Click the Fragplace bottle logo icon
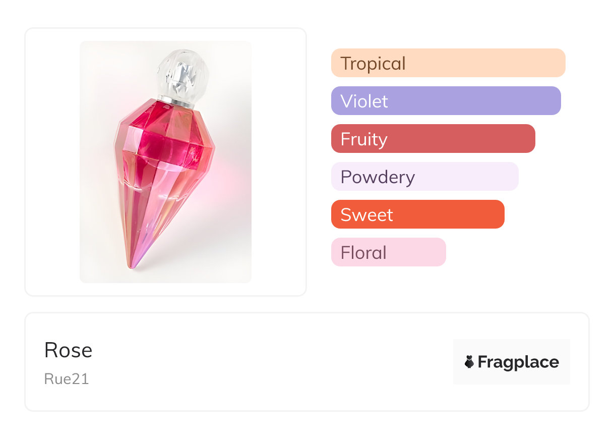This screenshot has height=436, width=614. click(x=469, y=362)
